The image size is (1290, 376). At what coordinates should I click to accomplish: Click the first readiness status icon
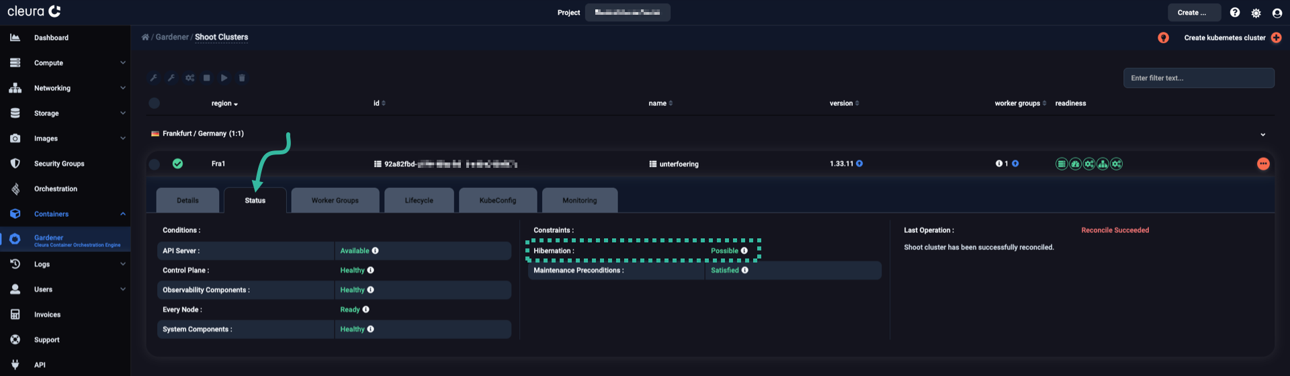pos(1062,164)
